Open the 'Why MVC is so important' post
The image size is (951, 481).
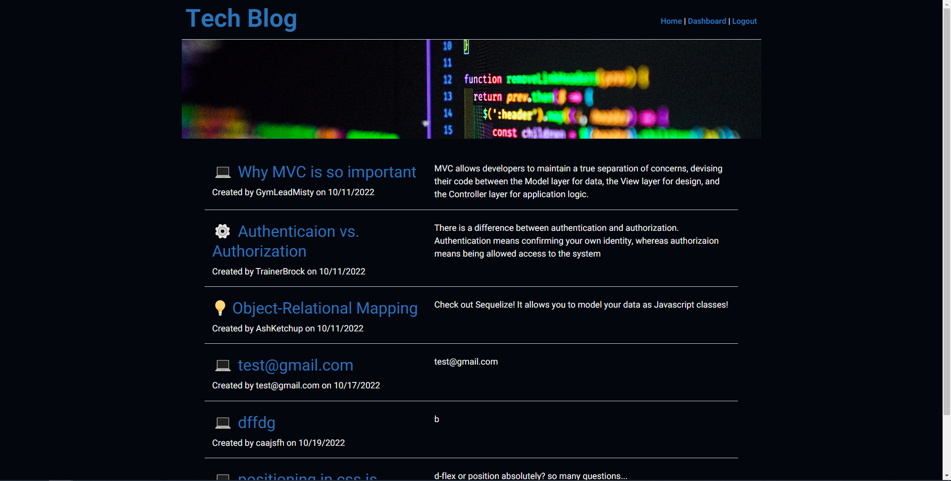[327, 172]
